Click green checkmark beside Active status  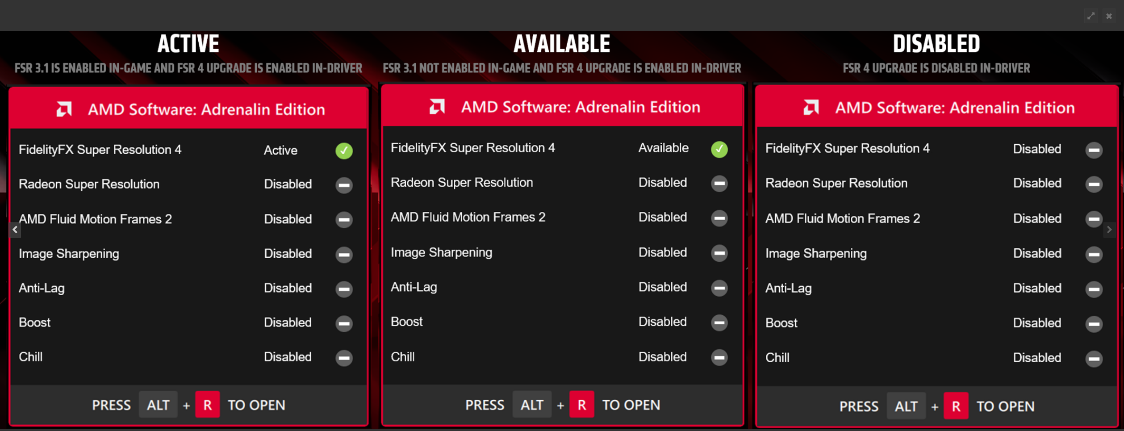[x=344, y=151]
